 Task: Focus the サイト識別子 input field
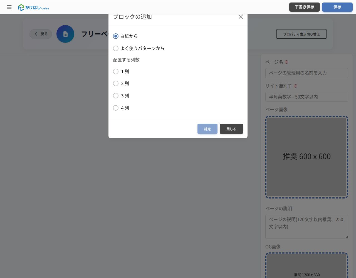(307, 97)
